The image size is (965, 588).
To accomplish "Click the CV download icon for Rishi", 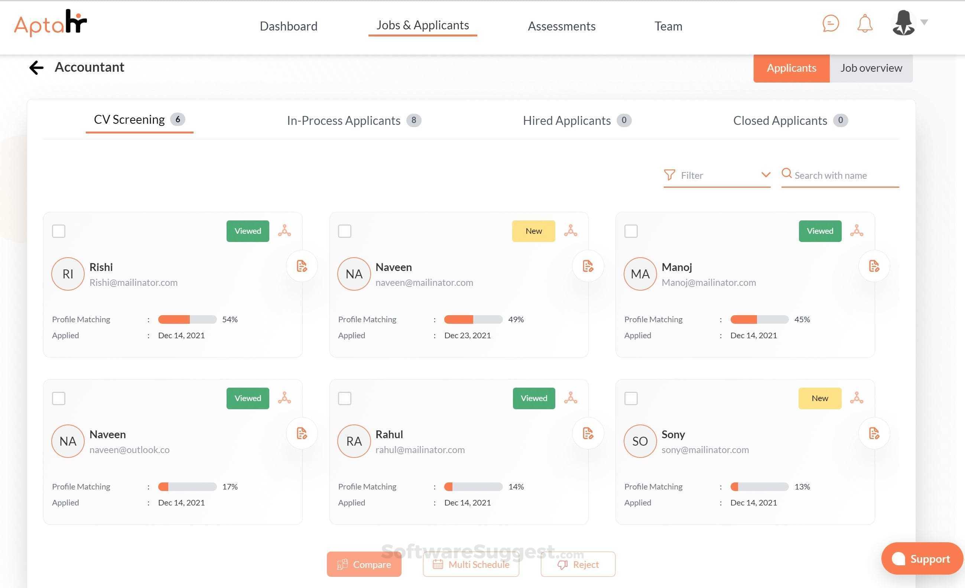I will click(x=301, y=266).
